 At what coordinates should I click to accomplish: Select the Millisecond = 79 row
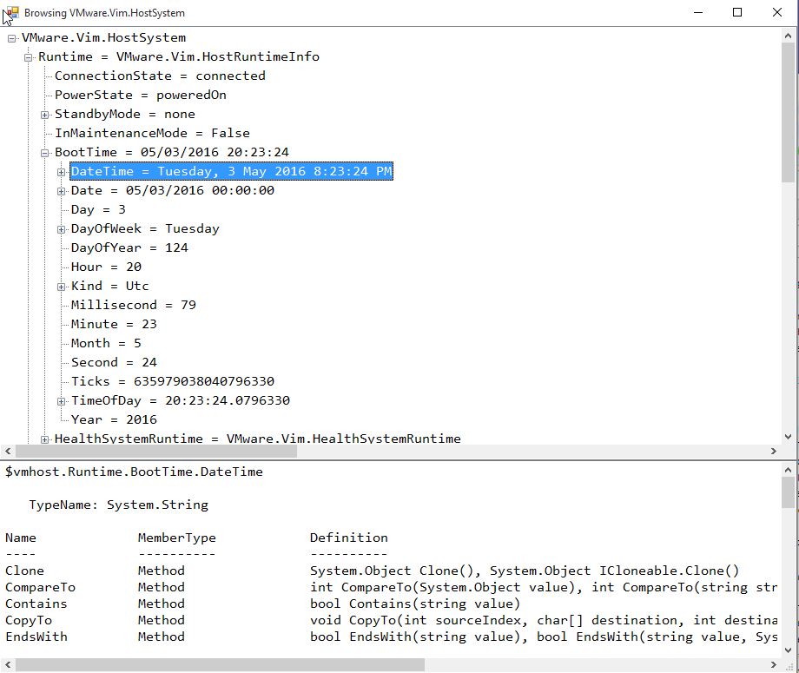tap(134, 305)
